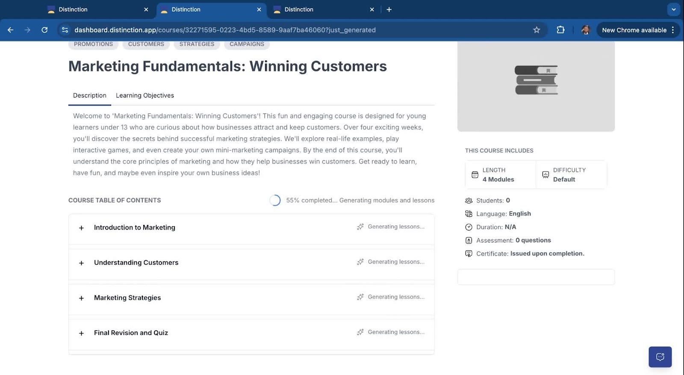Bookmark this page with the star icon
This screenshot has height=375, width=684.
[x=537, y=30]
